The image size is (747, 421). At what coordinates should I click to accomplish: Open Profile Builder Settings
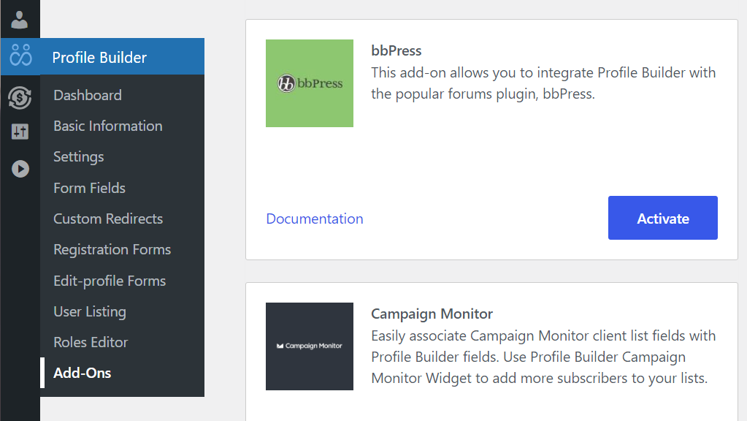79,157
